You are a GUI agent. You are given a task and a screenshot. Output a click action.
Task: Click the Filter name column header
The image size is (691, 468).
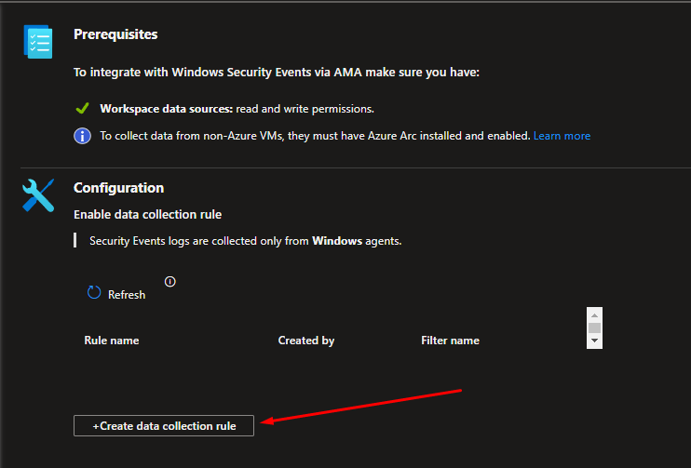coord(450,341)
